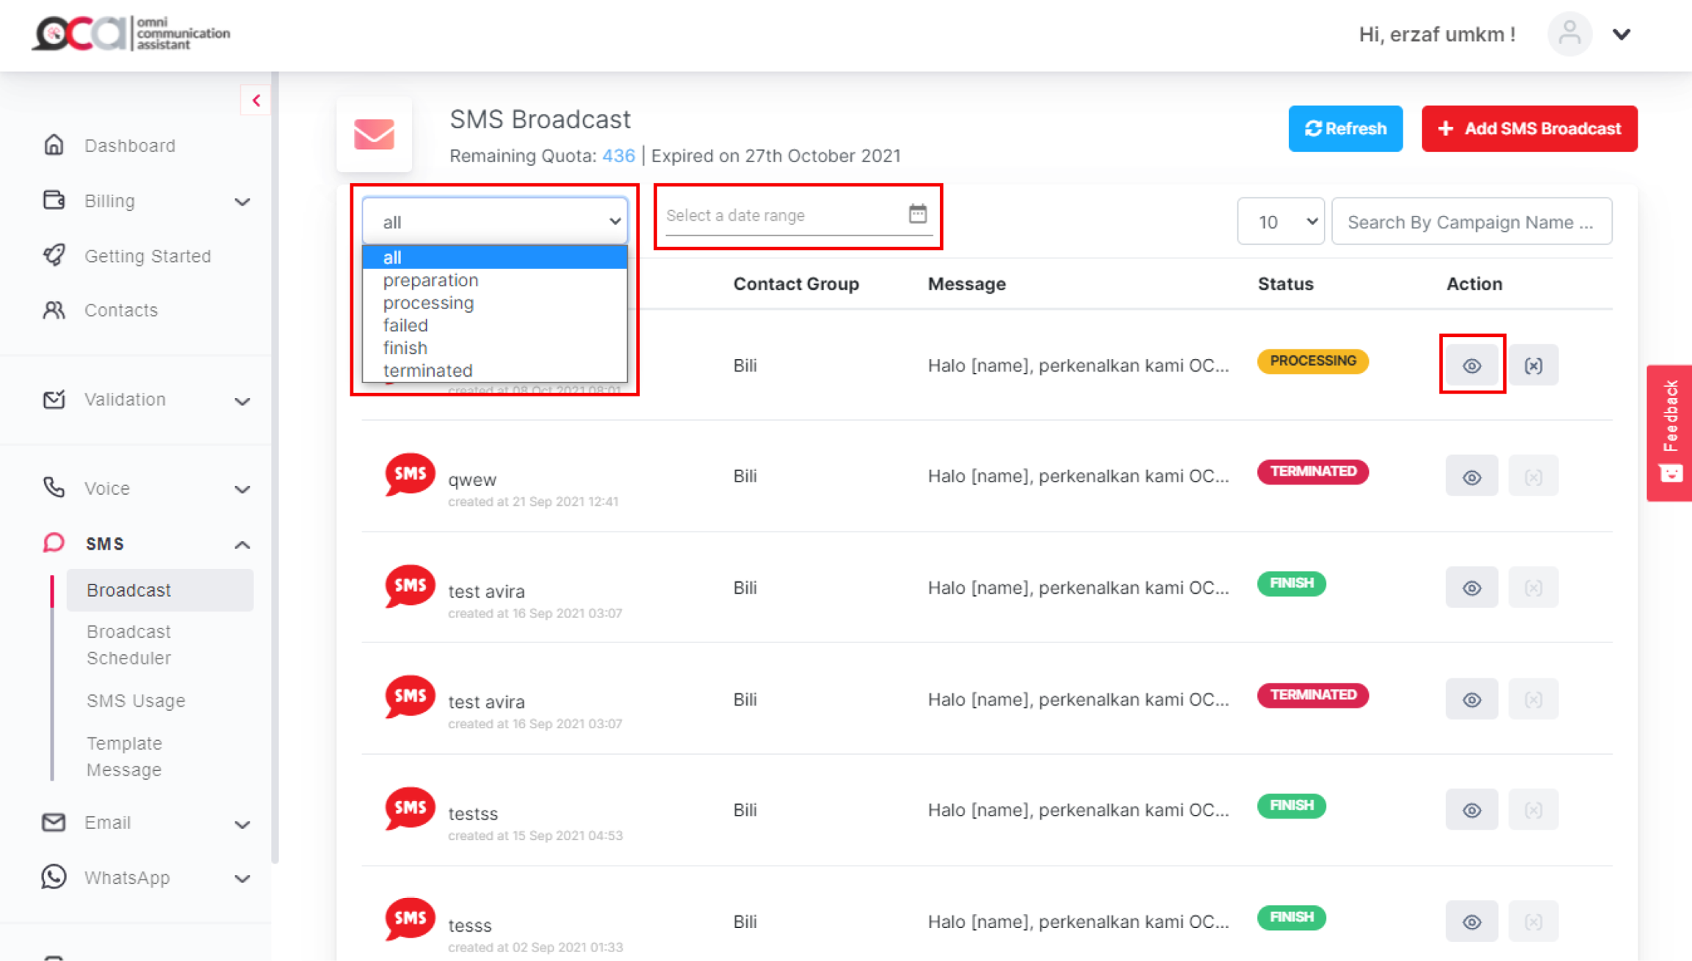View the qwew broadcast via eye icon

[x=1472, y=476]
